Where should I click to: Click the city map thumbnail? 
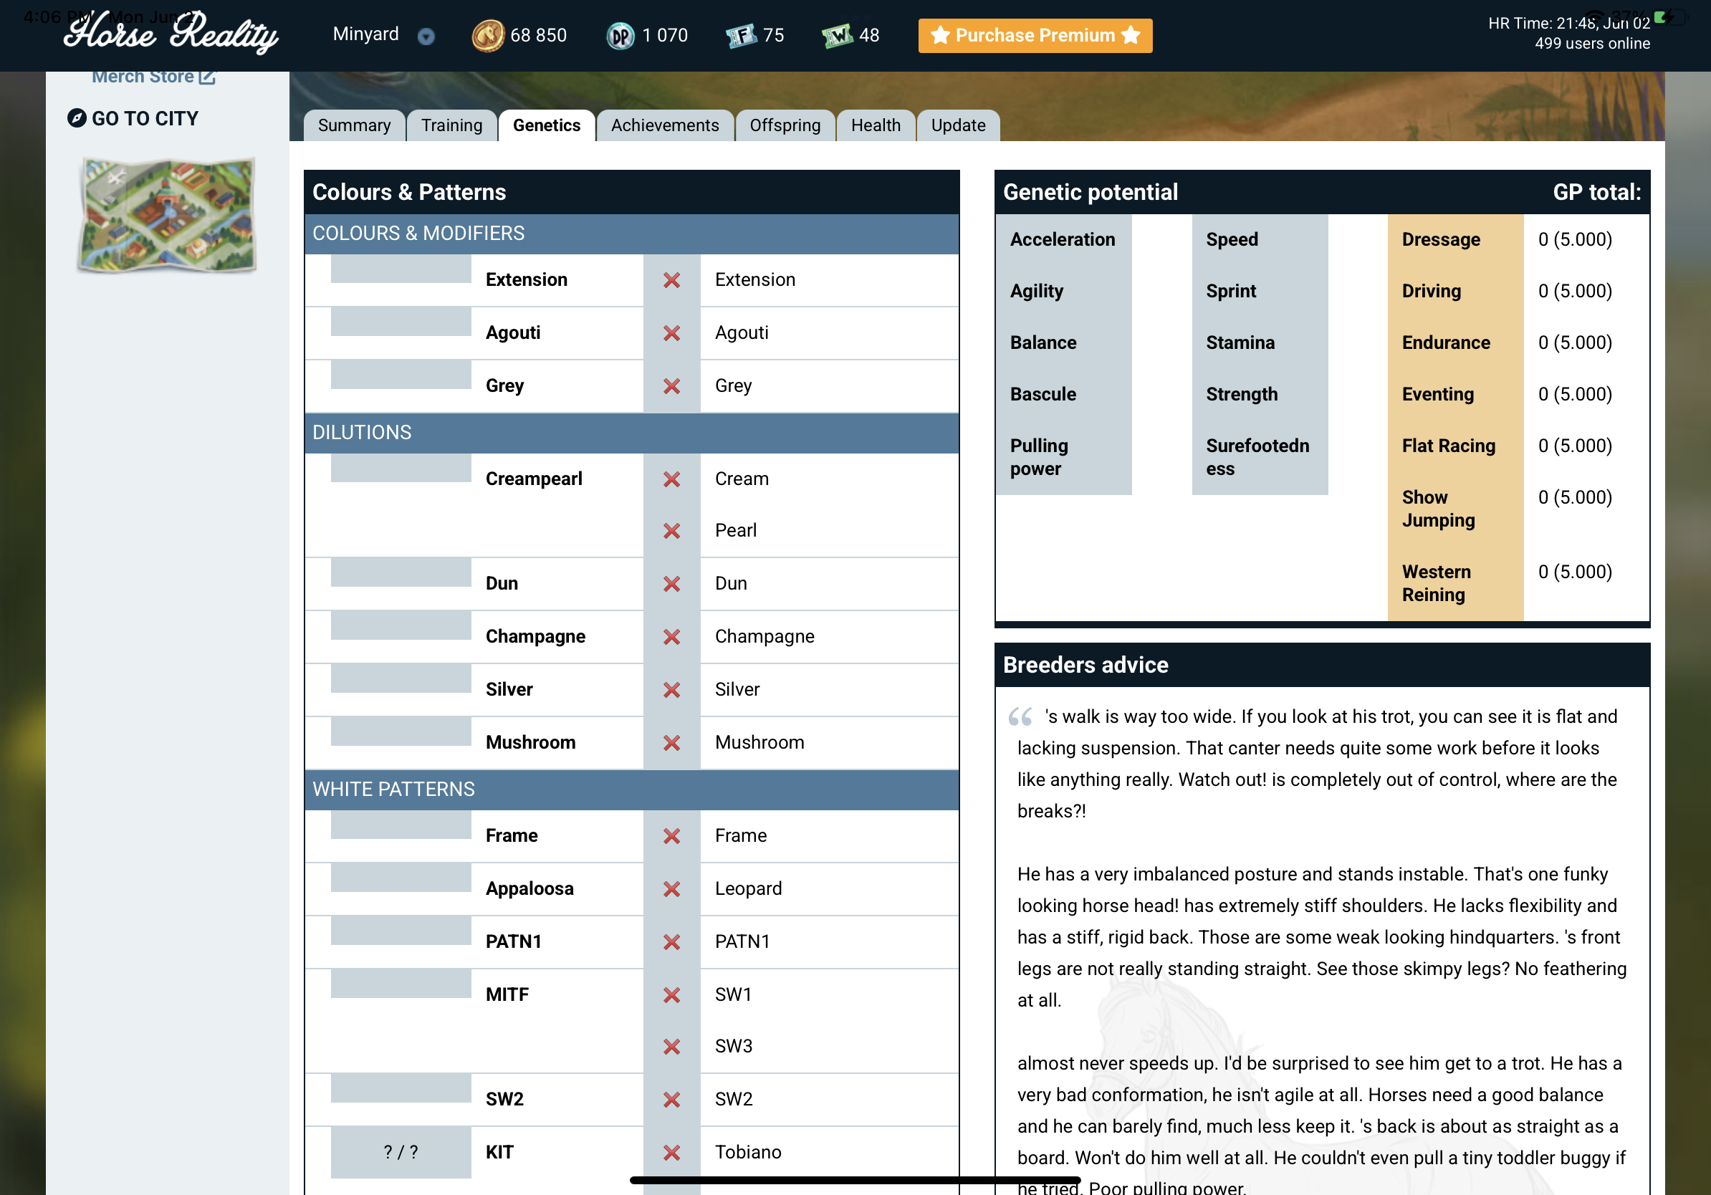[x=168, y=214]
